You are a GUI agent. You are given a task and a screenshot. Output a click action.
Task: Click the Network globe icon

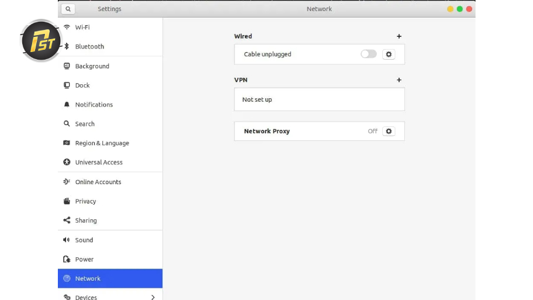click(67, 278)
